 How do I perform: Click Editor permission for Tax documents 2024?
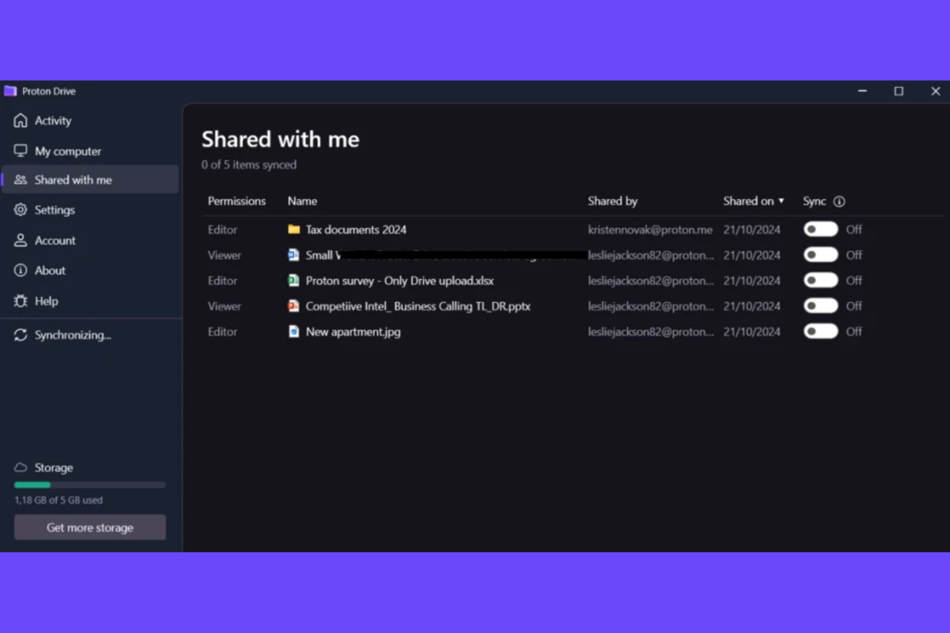pos(222,230)
